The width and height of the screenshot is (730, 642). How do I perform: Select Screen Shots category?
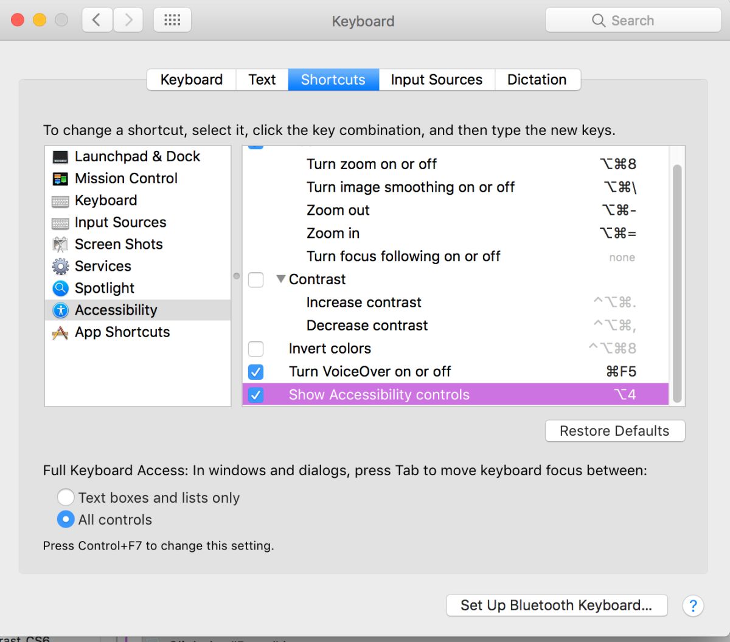pos(138,245)
